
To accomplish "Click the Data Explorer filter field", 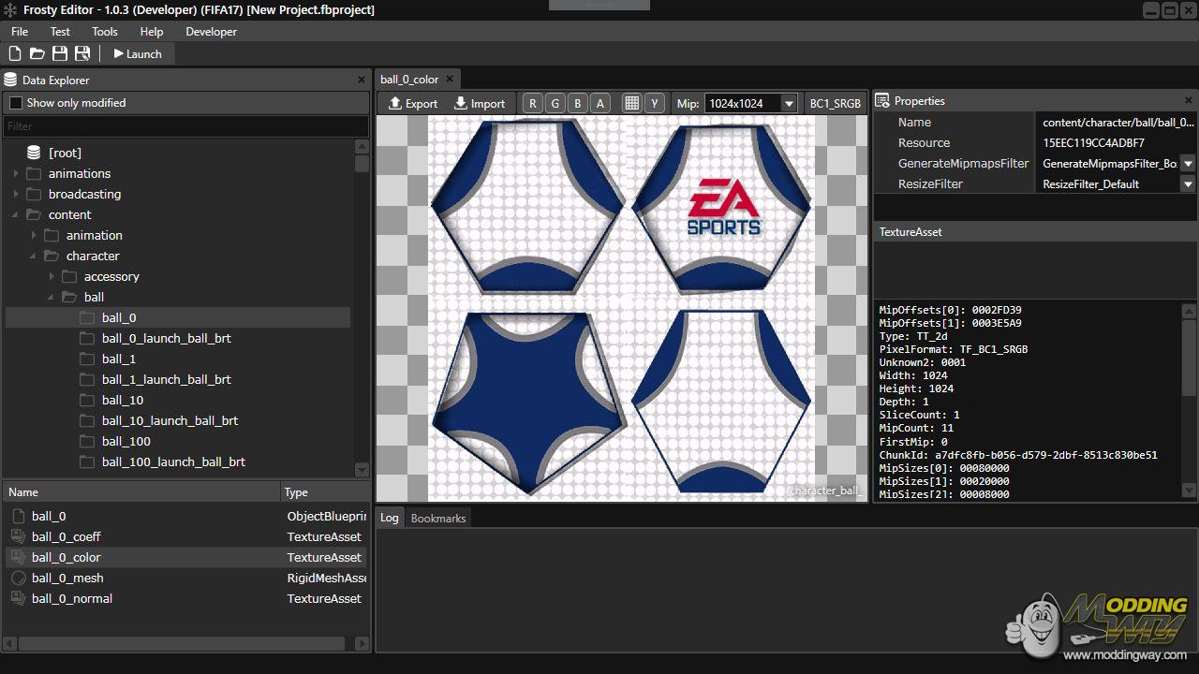I will point(185,126).
